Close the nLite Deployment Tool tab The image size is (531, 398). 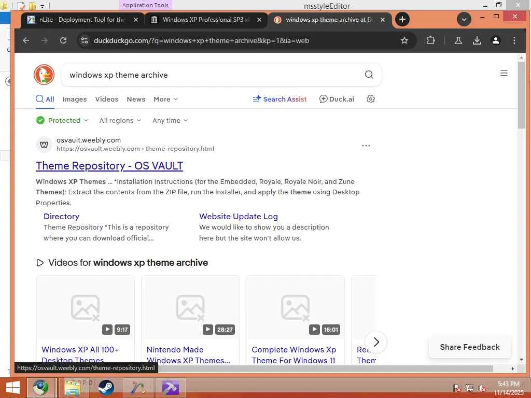[x=135, y=20]
